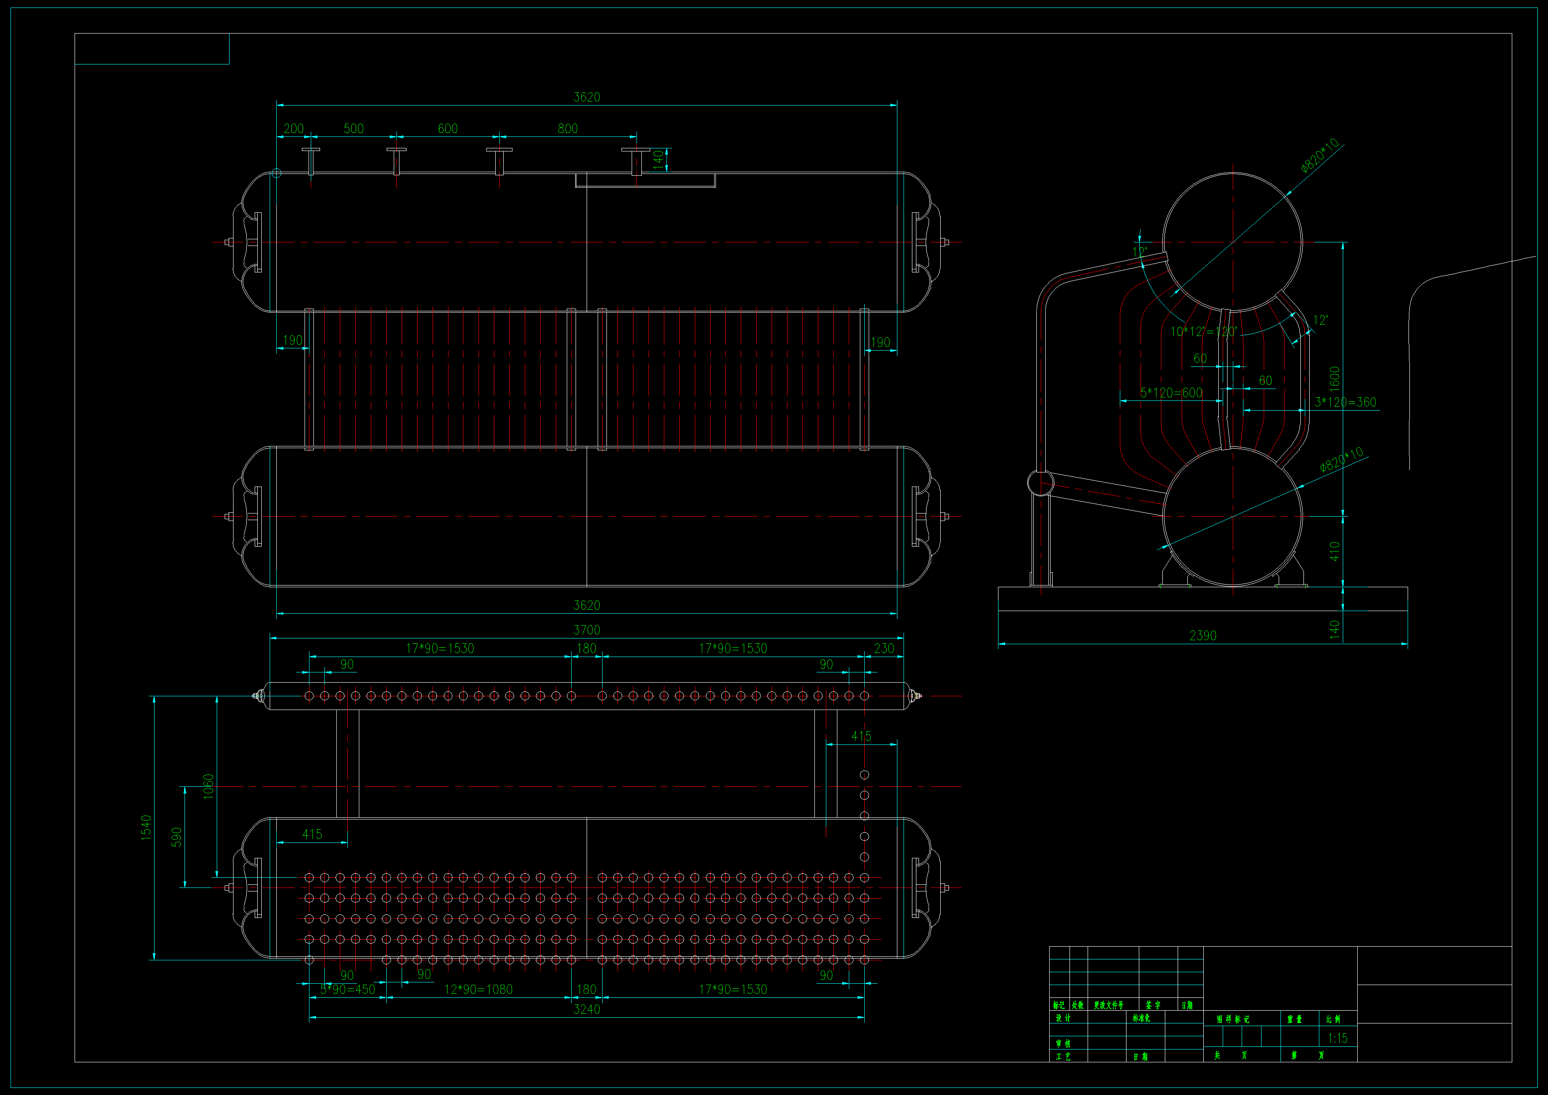The height and width of the screenshot is (1095, 1548).
Task: Click the φ820*10 label on upper drum
Action: [1319, 156]
